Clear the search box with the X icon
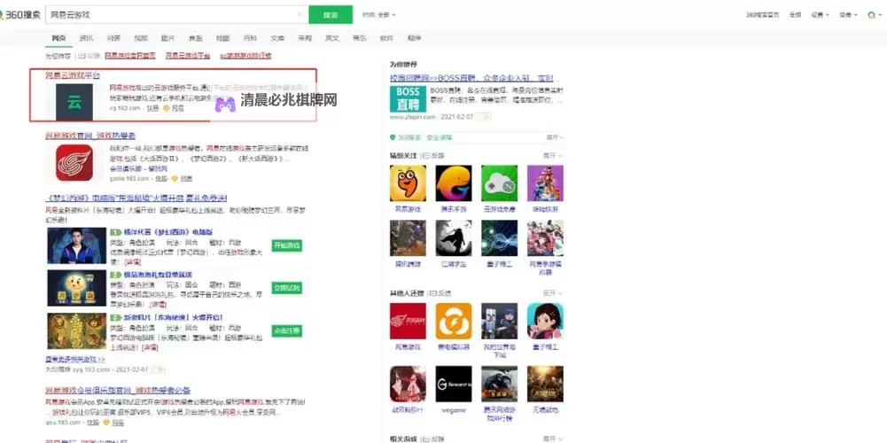Image resolution: width=887 pixels, height=443 pixels. click(300, 15)
